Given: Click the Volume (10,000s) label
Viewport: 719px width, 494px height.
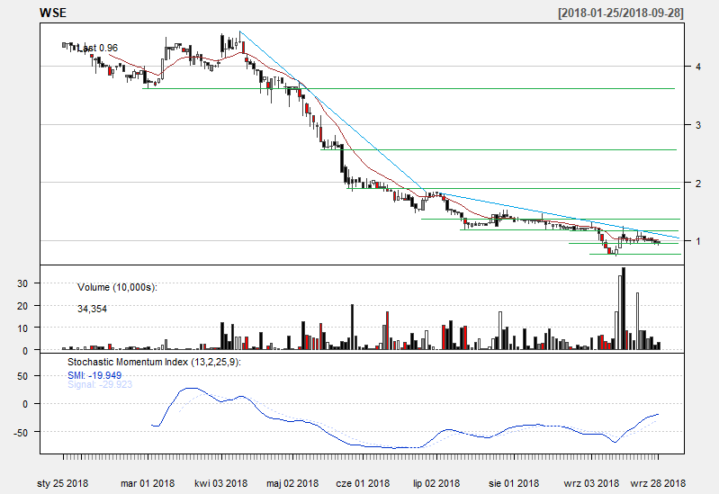Looking at the screenshot, I should (x=117, y=288).
